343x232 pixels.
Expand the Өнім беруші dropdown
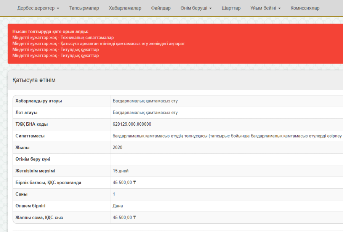[x=196, y=8]
